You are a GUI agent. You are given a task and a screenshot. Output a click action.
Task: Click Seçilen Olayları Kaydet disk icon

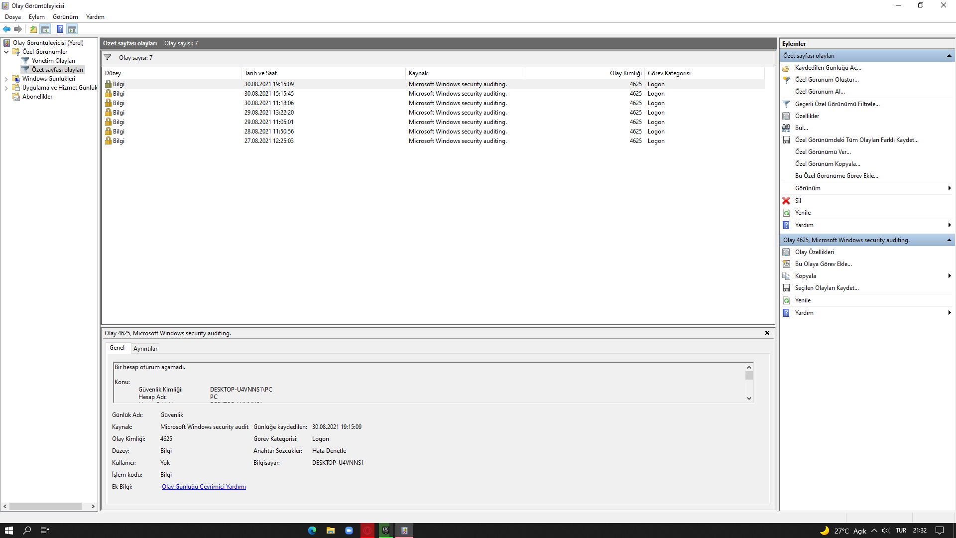(786, 288)
